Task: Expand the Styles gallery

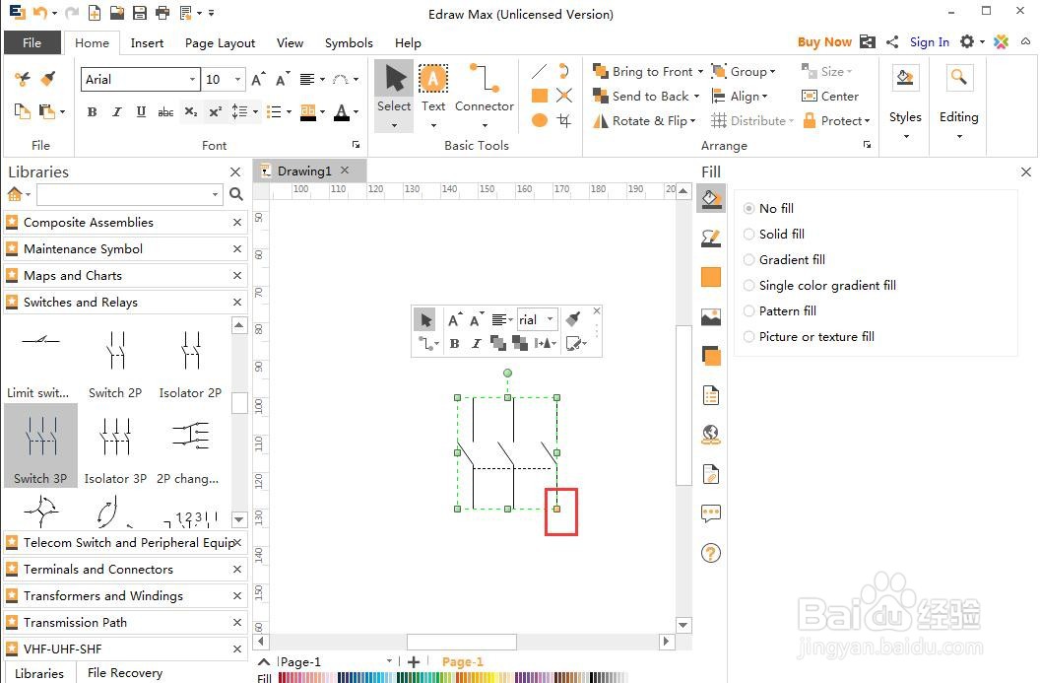Action: (905, 103)
